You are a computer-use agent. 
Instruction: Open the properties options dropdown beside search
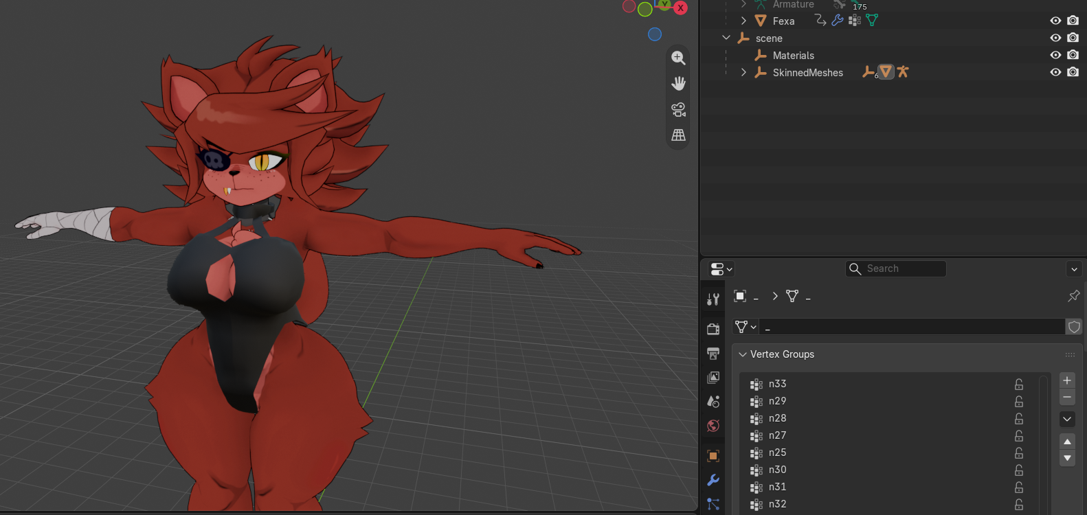(x=1074, y=268)
